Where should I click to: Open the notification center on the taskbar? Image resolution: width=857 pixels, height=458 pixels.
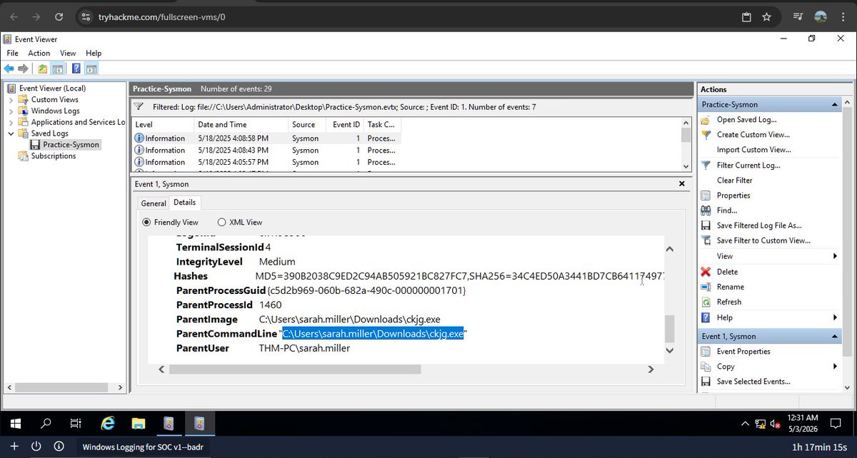(836, 423)
